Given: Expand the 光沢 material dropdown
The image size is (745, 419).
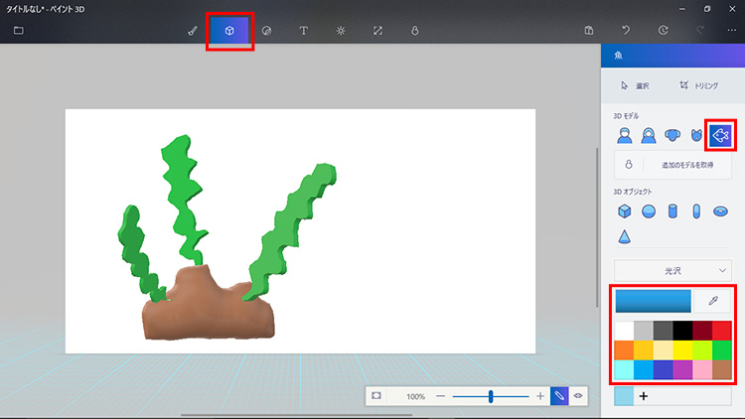Looking at the screenshot, I should 673,269.
